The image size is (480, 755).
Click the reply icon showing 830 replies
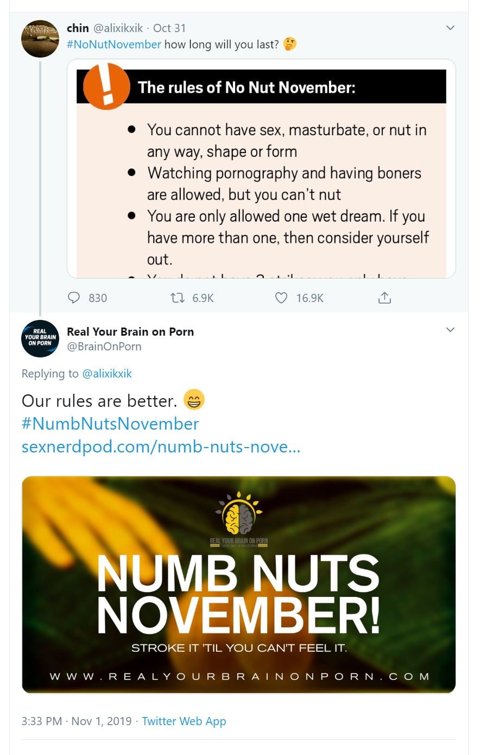click(74, 298)
